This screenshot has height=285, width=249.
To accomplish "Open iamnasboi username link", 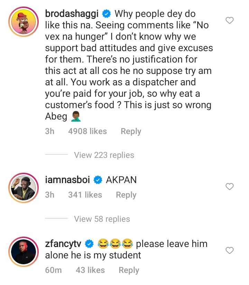I will point(67,180).
